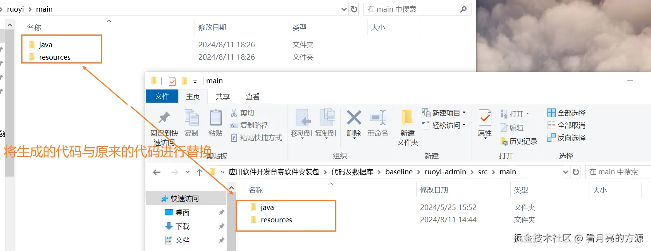651x251 pixels.
Task: Click Copy path (复制路径) command
Action: [x=249, y=125]
